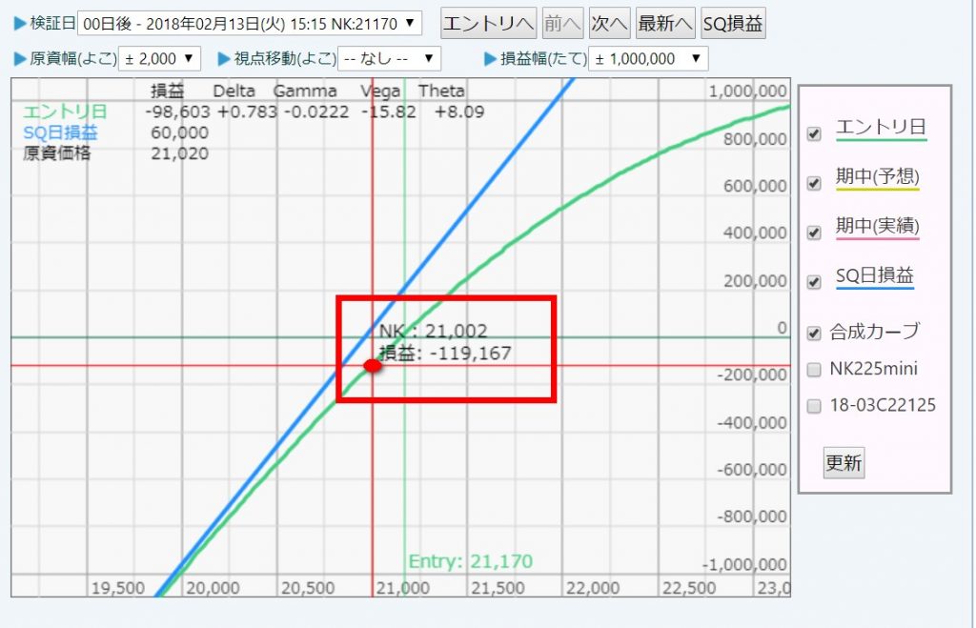
Task: Open the 損益幅(たて) ± 1,000,000 dropdown
Action: click(x=648, y=58)
